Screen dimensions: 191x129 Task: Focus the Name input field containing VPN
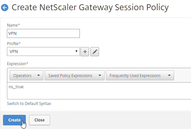coord(43,34)
